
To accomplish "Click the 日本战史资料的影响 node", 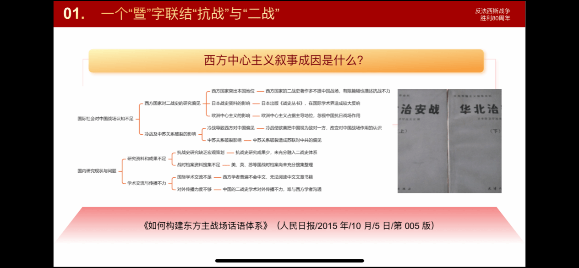I will (x=231, y=104).
